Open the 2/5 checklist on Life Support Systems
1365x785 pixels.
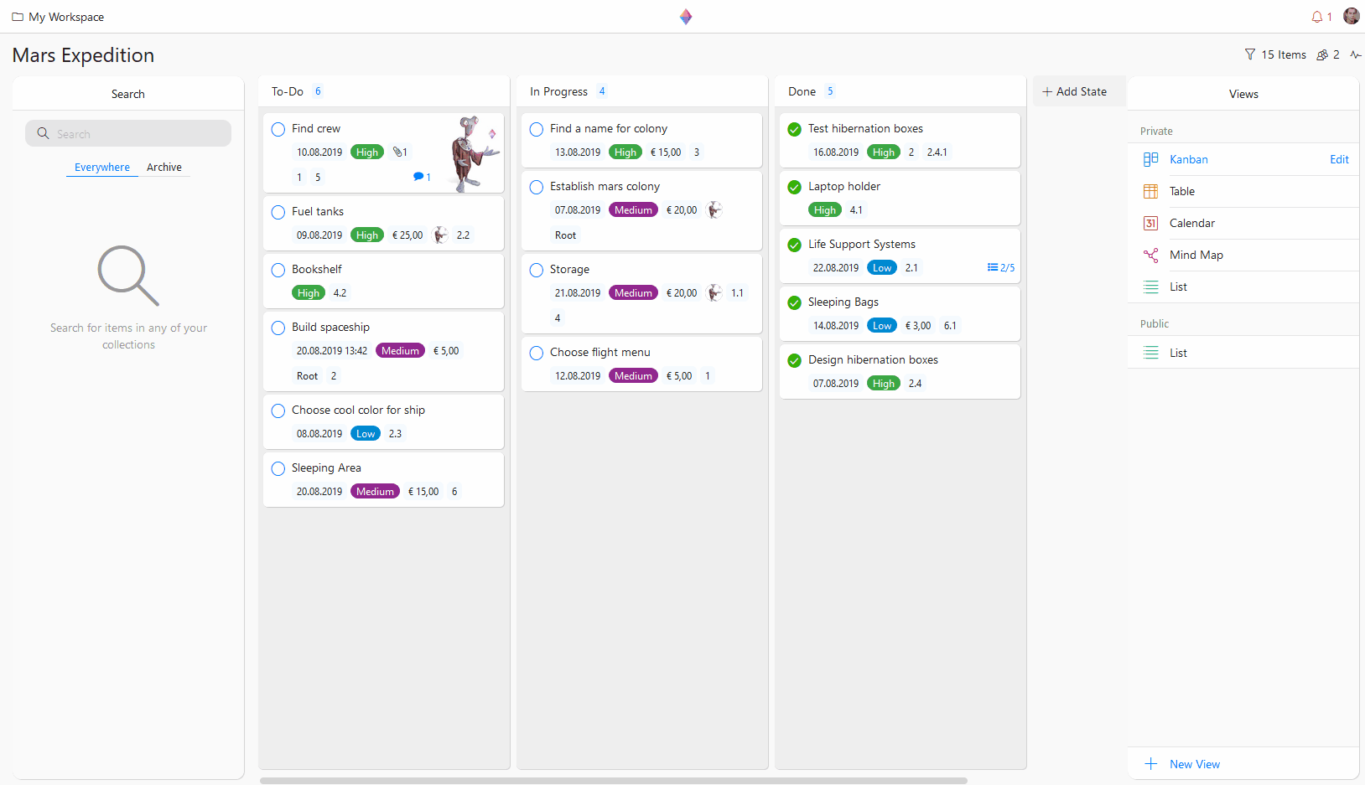coord(1000,267)
